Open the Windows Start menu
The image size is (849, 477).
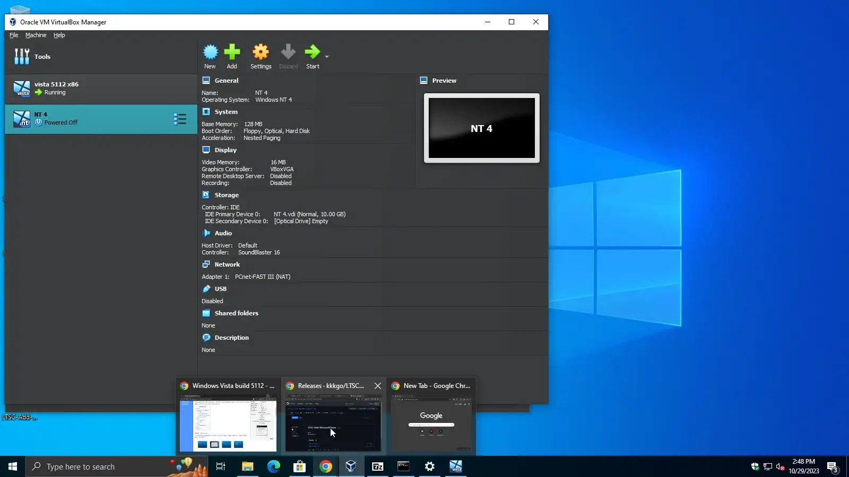(13, 466)
